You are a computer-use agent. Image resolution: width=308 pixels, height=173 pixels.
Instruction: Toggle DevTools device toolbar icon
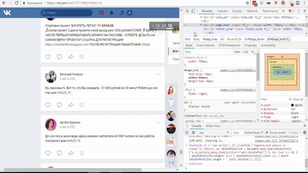[x=193, y=11]
